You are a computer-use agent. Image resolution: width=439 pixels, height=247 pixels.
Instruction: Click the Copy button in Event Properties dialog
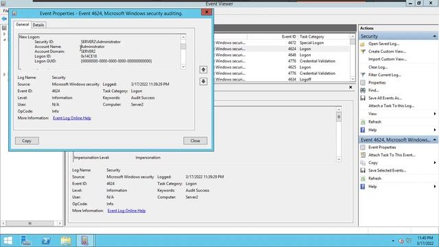(27, 141)
